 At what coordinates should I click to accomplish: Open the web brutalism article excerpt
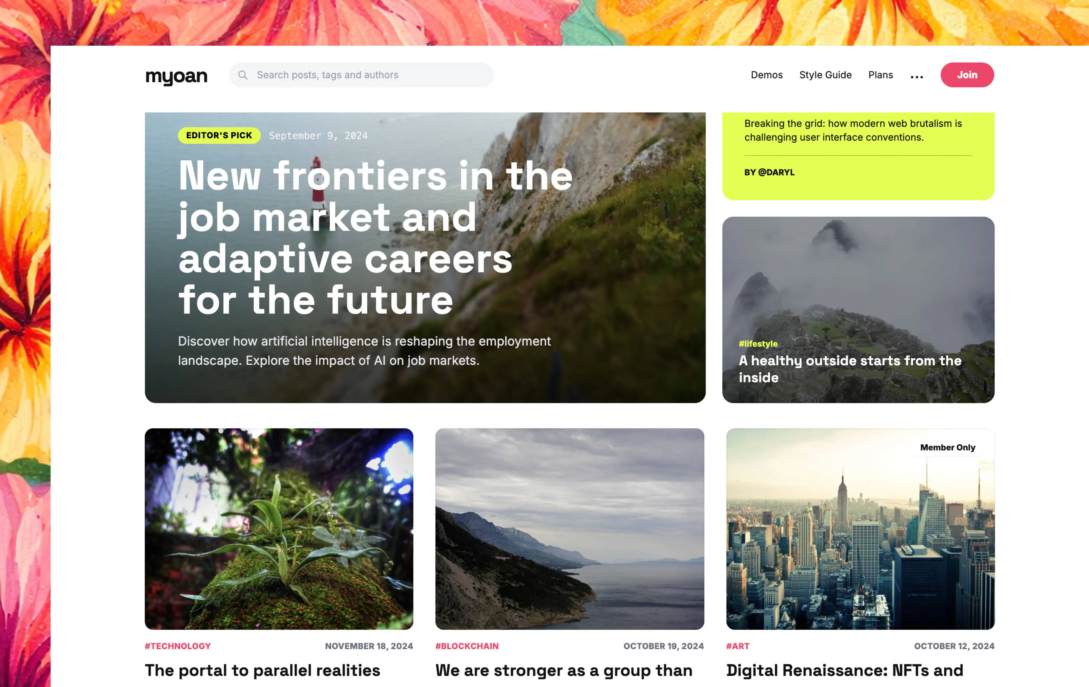pyautogui.click(x=853, y=130)
